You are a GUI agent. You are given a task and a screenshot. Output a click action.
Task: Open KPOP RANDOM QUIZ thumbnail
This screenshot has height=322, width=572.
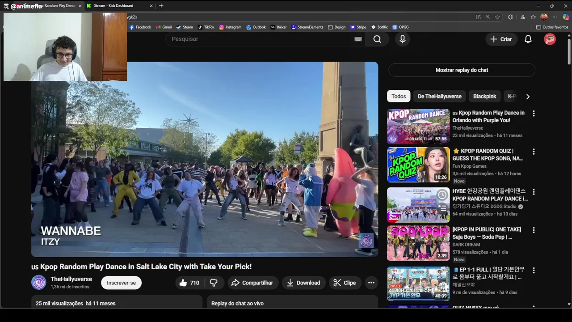418,165
